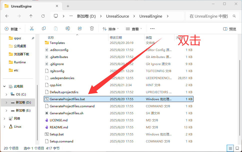The width and height of the screenshot is (242, 152).
Task: Go up one folder level
Action: [x=31, y=16]
